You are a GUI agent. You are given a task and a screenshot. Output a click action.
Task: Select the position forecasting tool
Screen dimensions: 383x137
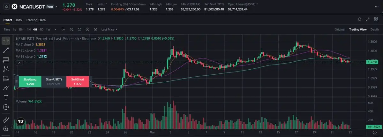(x=6, y=79)
